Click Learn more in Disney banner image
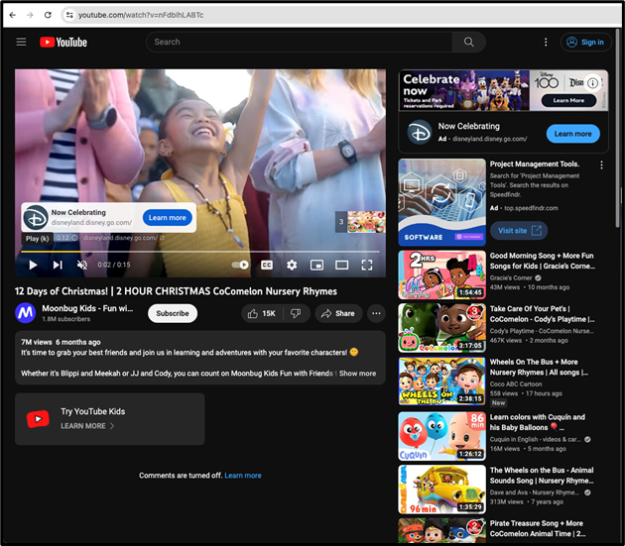This screenshot has width=625, height=546. 568,100
